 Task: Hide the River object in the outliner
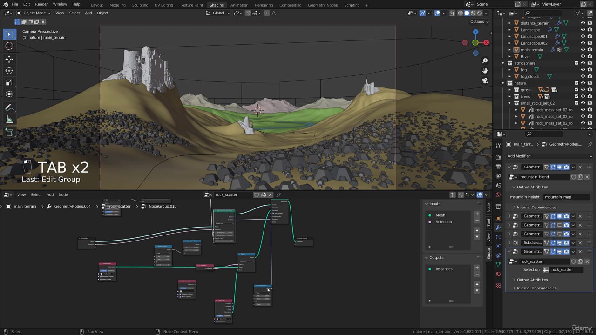click(582, 56)
